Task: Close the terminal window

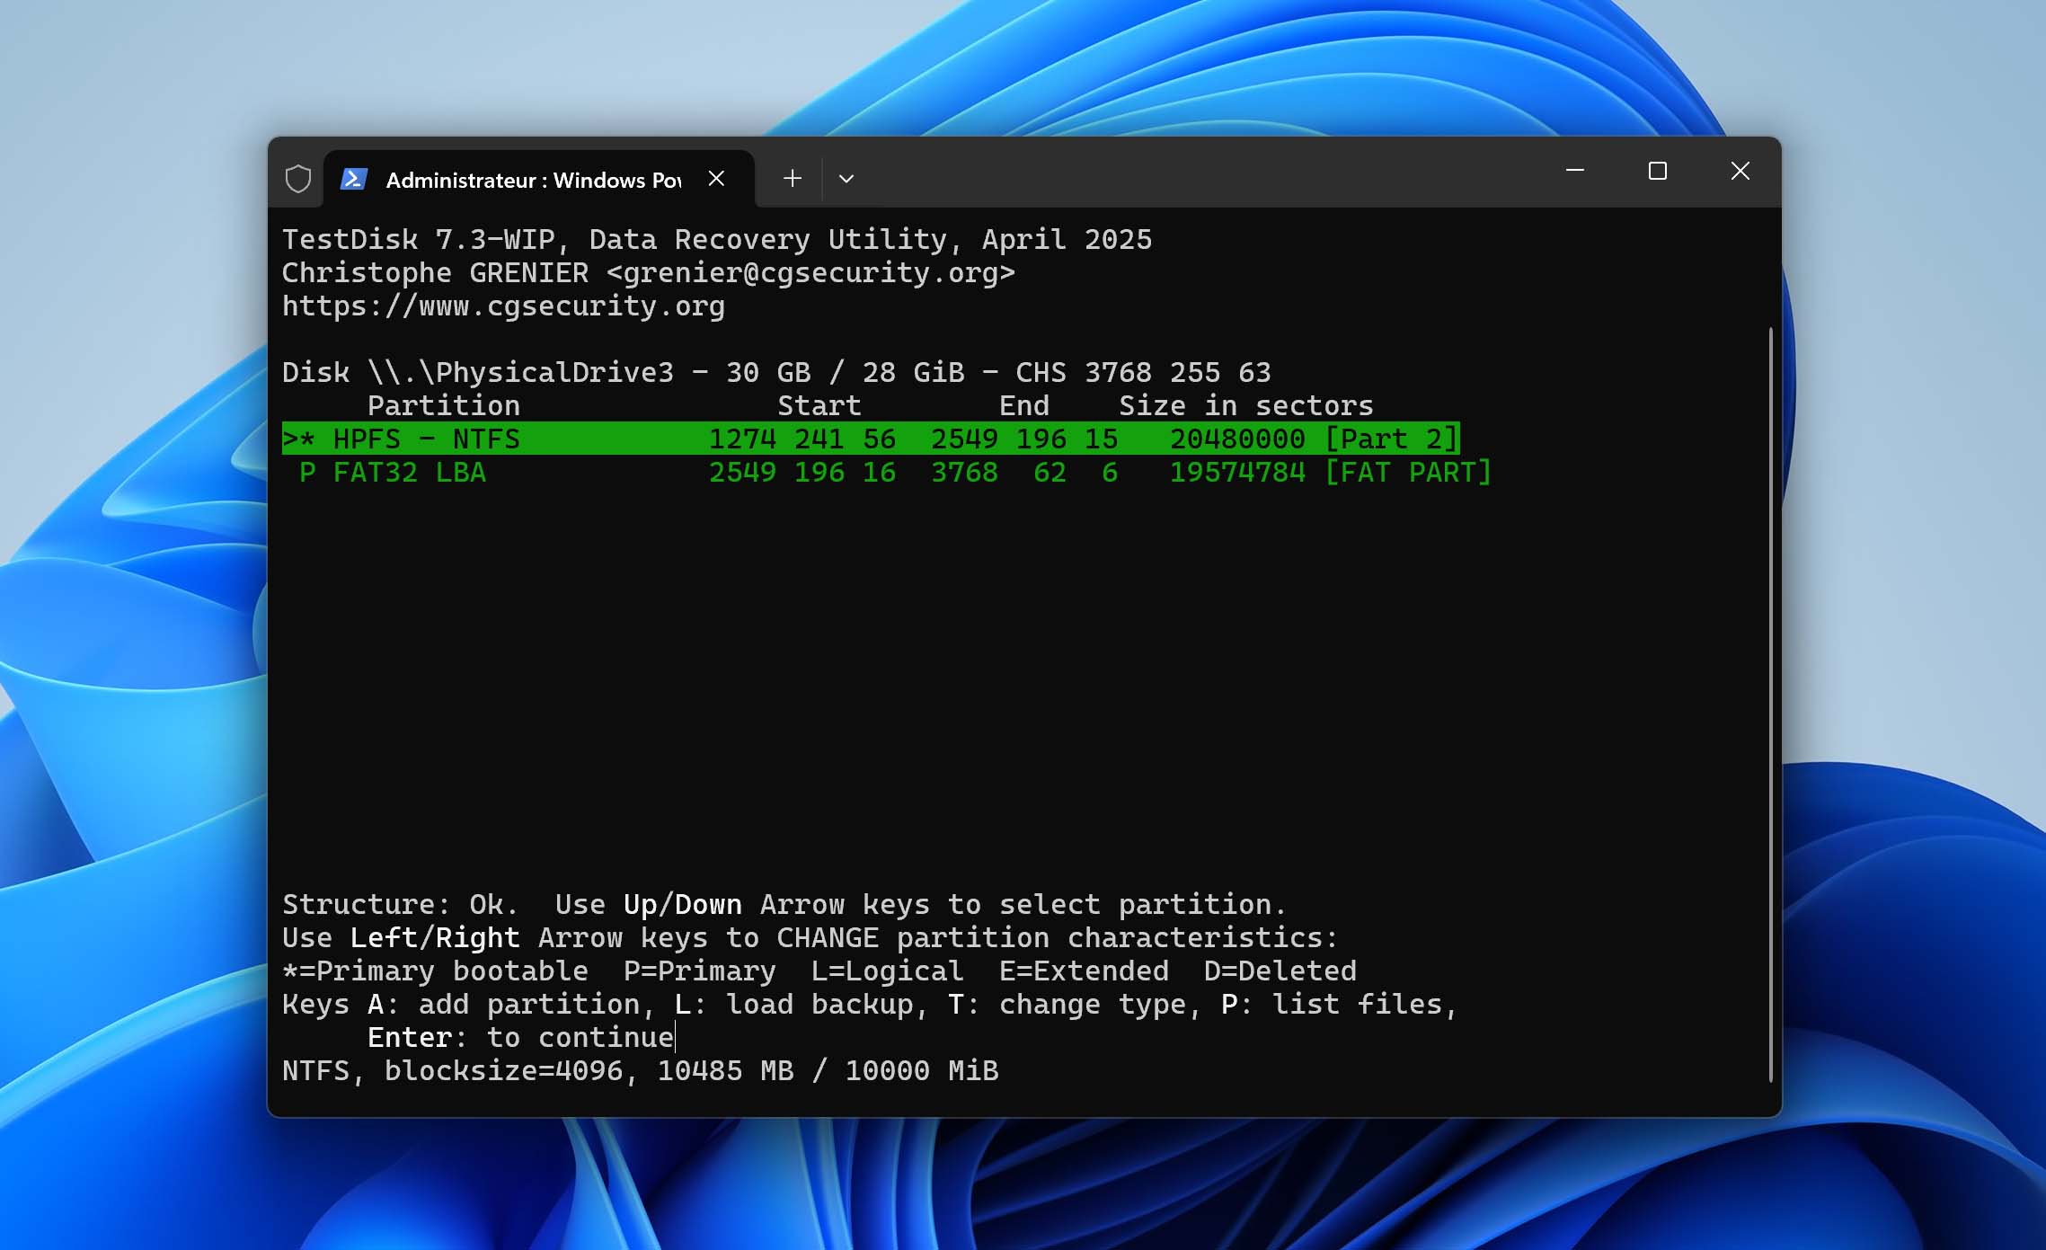Action: pos(1740,171)
